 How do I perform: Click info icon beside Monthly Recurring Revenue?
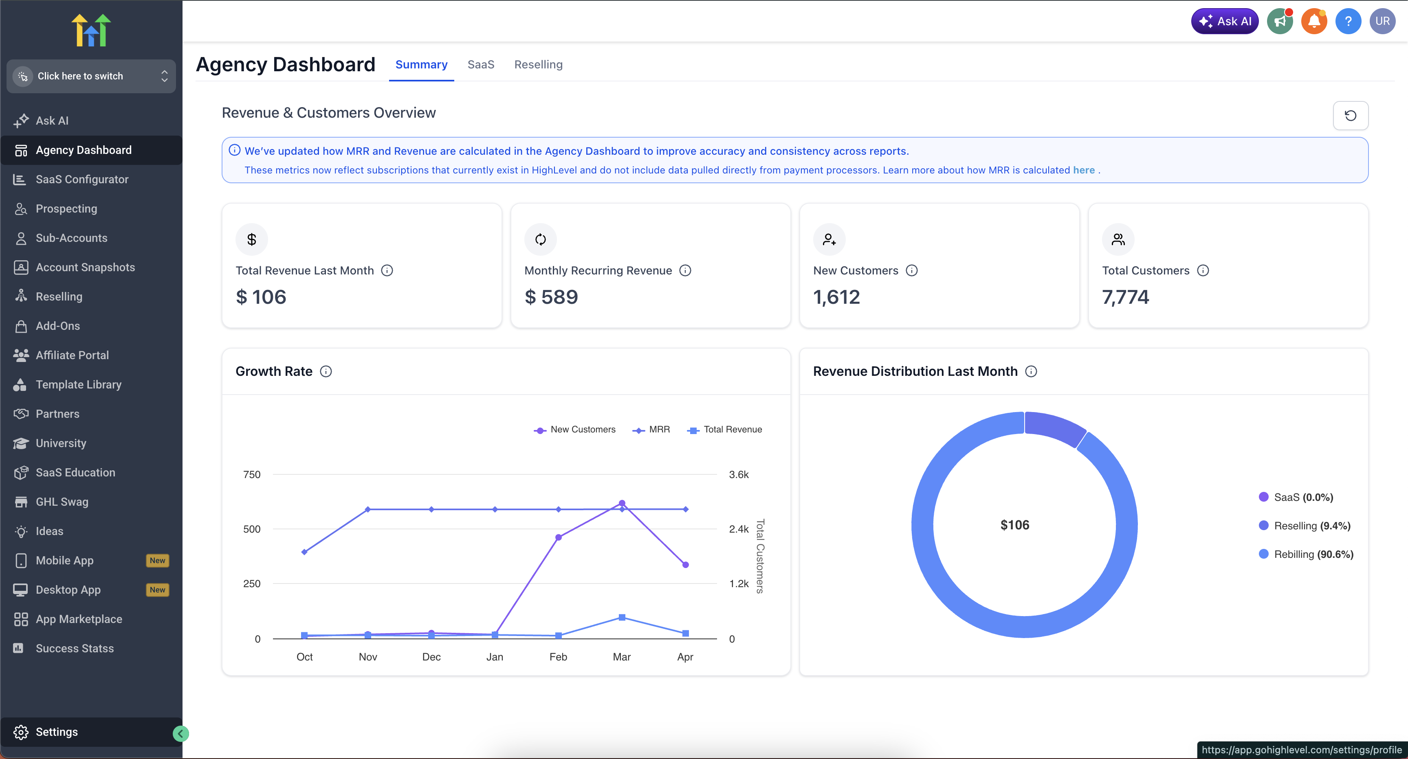click(685, 270)
